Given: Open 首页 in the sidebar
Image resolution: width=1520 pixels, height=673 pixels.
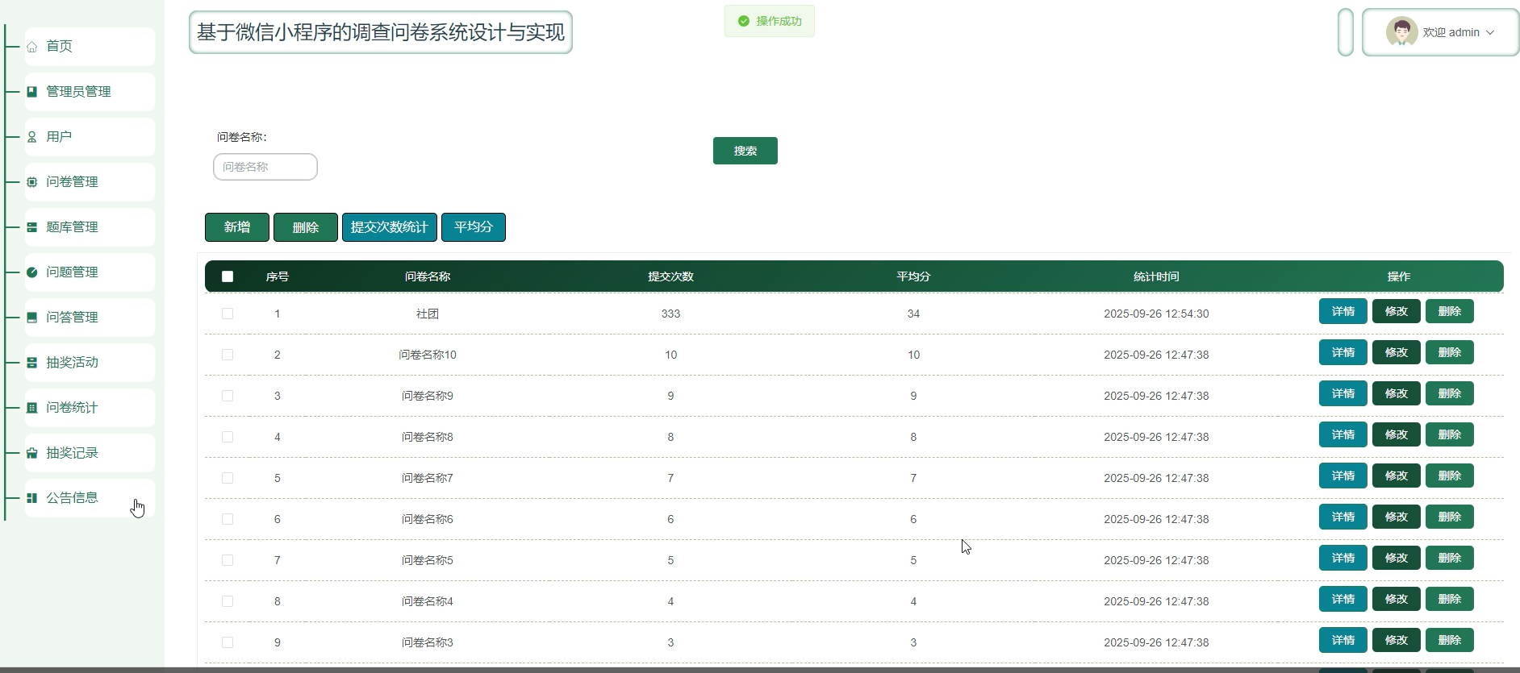Looking at the screenshot, I should point(90,47).
